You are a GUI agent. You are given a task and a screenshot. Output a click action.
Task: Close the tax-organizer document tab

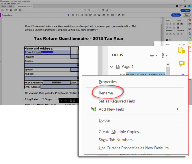tap(32, 6)
